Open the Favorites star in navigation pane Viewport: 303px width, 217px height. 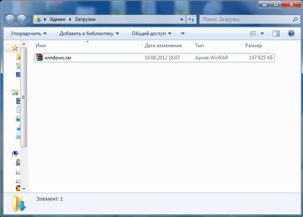coord(15,48)
